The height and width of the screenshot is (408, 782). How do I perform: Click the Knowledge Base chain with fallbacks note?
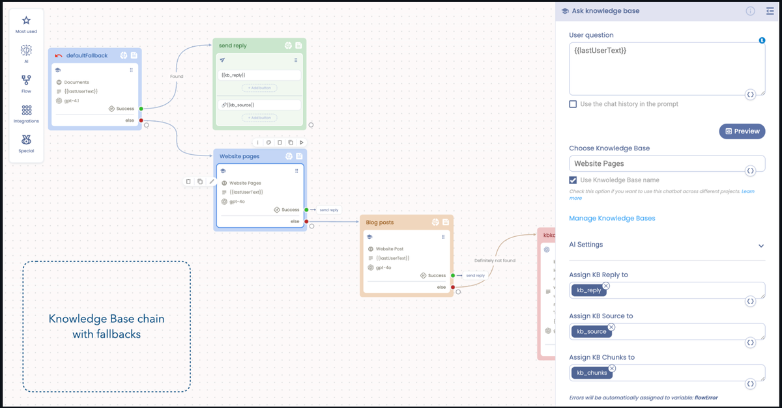click(x=106, y=327)
